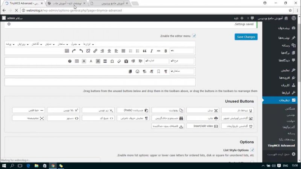Viewport: 301px width, 169px height.
Task: Click the Omega special character icon
Action: coord(112,61)
